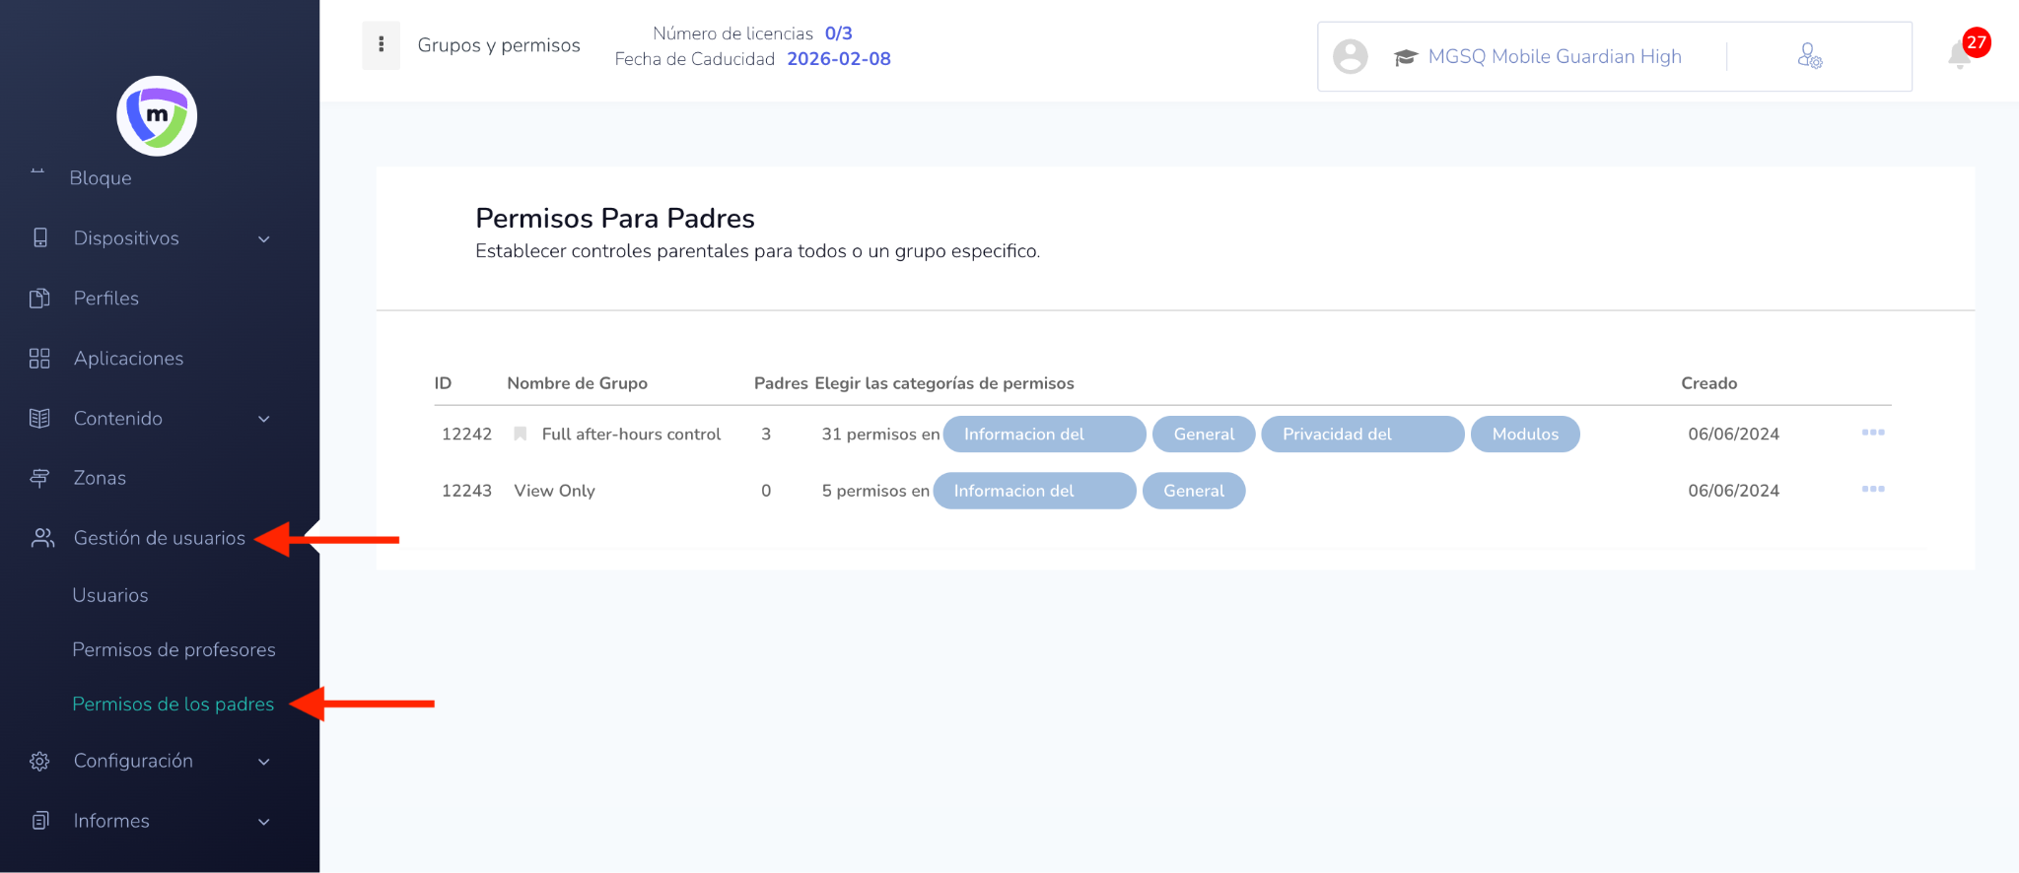The width and height of the screenshot is (2019, 873).
Task: Open row options for View Only group
Action: [x=1872, y=490]
